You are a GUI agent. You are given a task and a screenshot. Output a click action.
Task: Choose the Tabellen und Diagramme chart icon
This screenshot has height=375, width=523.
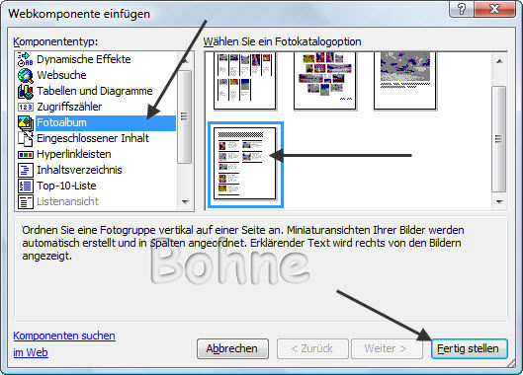point(26,91)
